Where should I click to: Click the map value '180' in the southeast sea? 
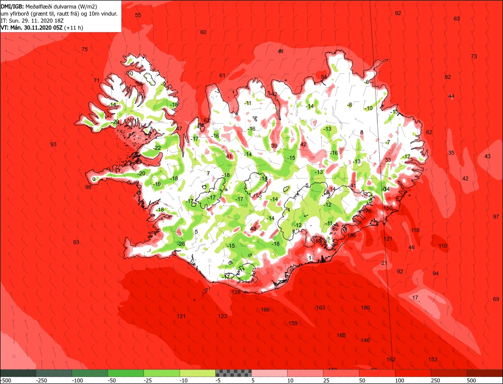365,308
